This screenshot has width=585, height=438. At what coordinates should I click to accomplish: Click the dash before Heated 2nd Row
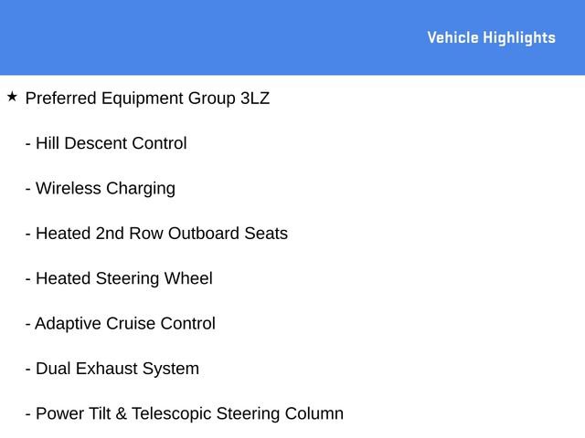coord(28,234)
